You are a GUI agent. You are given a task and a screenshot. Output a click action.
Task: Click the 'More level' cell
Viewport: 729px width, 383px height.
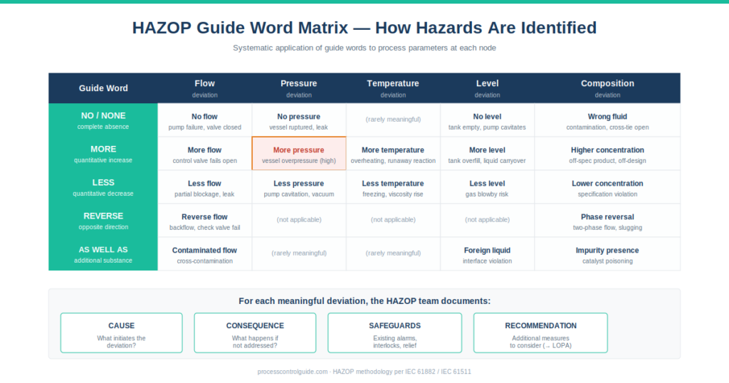(487, 153)
